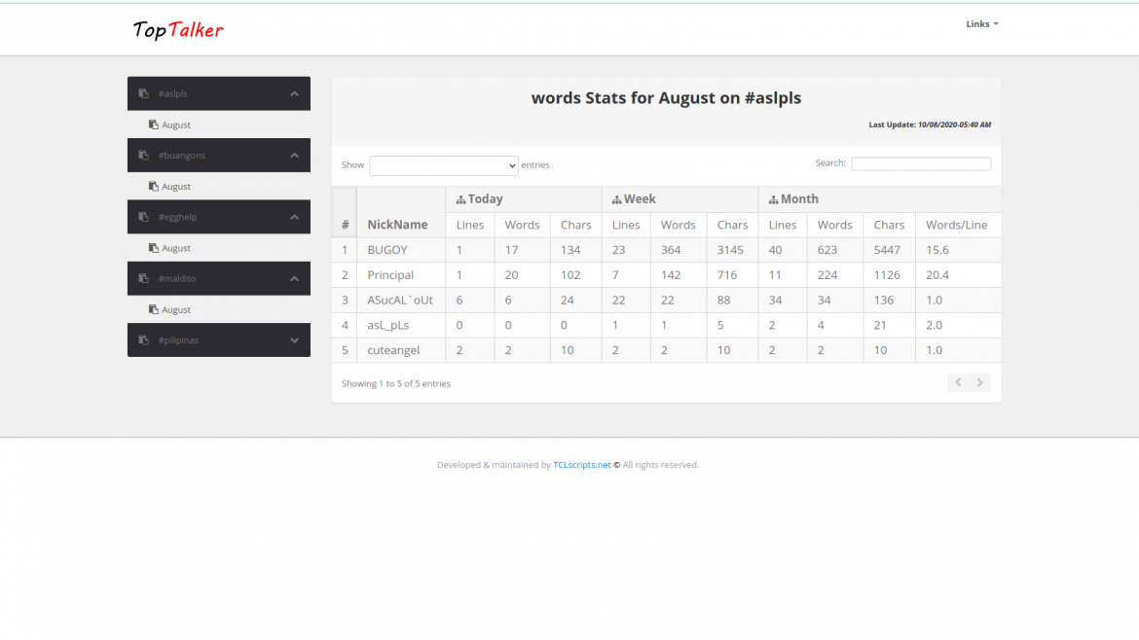Open the TCLscripts.net link
The width and height of the screenshot is (1139, 640).
coord(582,465)
